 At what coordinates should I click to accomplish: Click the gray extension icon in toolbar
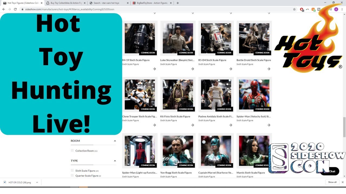pyautogui.click(x=319, y=9)
